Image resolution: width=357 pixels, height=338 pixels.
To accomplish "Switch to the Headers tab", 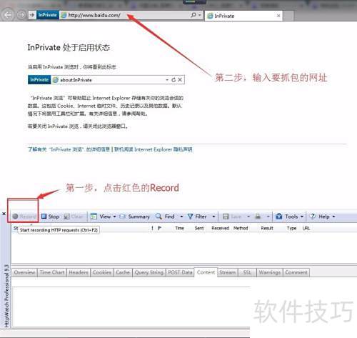I will pos(79,272).
